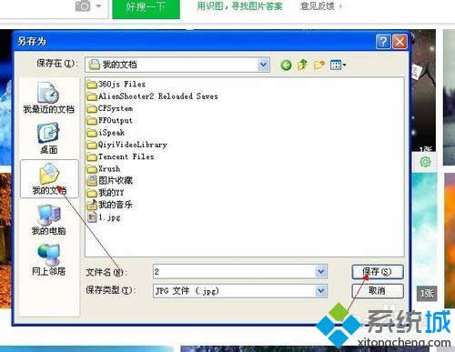
Task: Select the CFSystem folder
Action: point(110,108)
